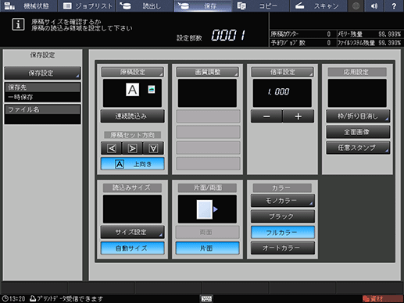
Task: Open the 倍率設定 zoom settings
Action: click(x=282, y=72)
